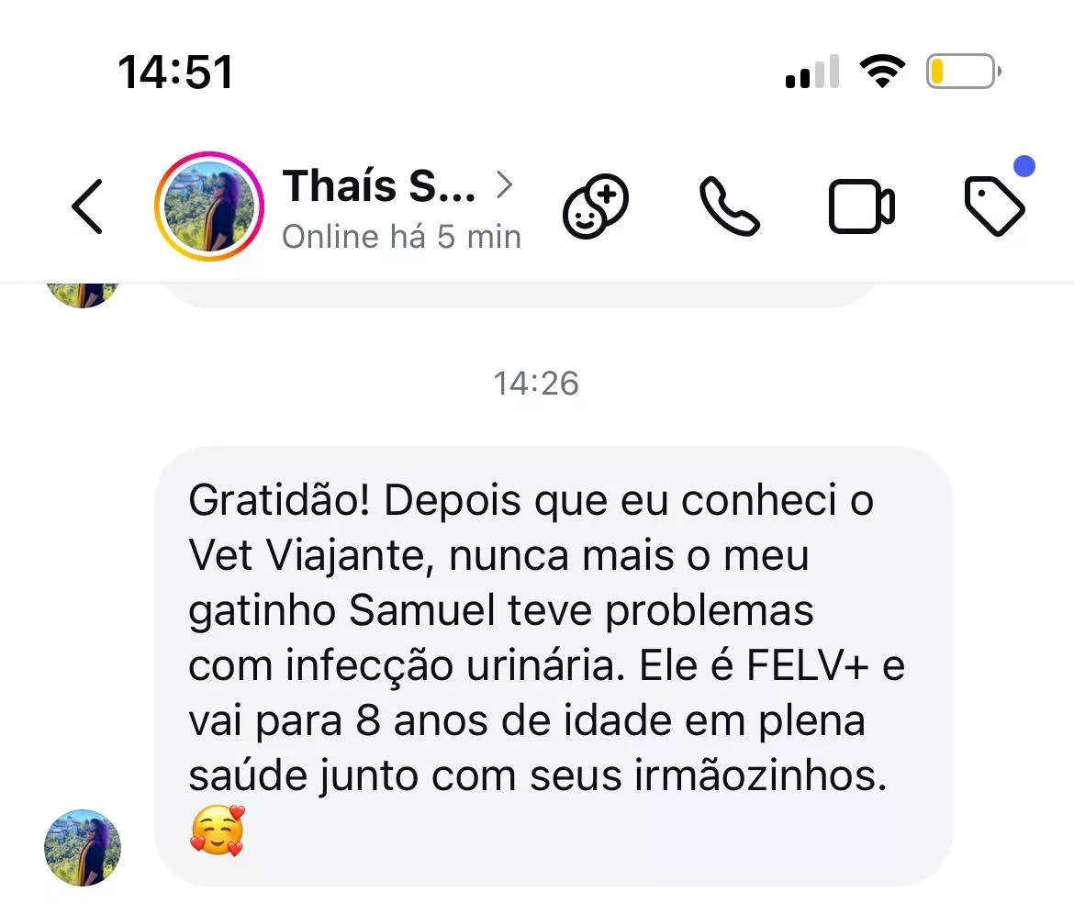Open the add sticker face icon
The width and height of the screenshot is (1074, 903).
coord(596,206)
